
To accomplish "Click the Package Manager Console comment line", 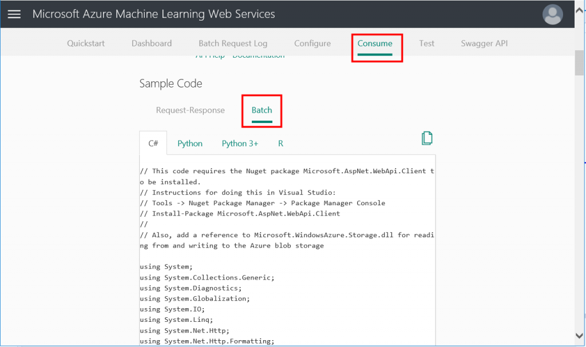I will [262, 203].
